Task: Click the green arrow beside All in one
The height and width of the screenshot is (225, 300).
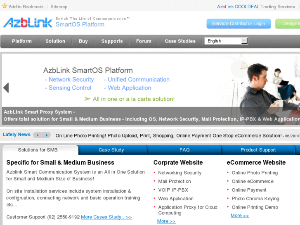Action: pyautogui.click(x=87, y=99)
